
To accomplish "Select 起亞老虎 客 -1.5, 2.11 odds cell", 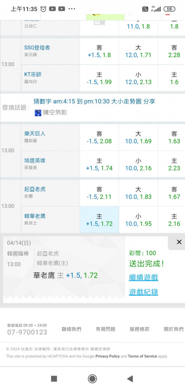I will point(99,193).
